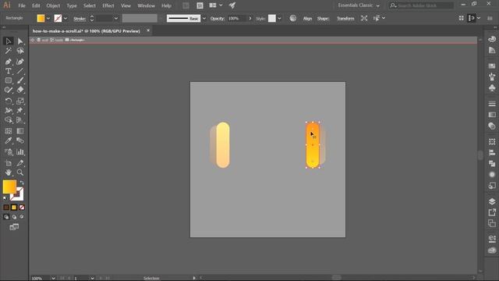
Task: Click the Recolor Artwork button
Action: tap(293, 19)
